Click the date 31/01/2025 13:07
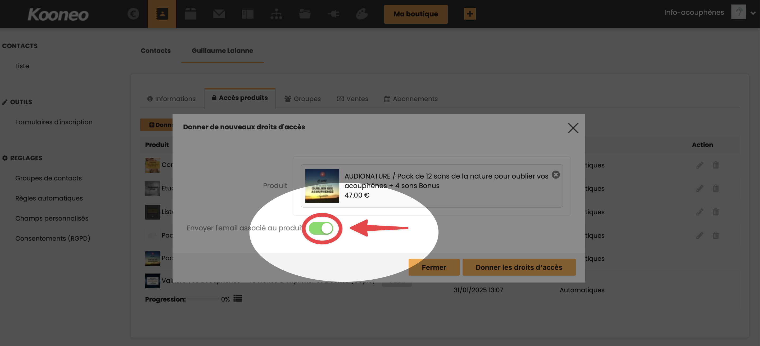This screenshot has height=346, width=760. coord(478,290)
